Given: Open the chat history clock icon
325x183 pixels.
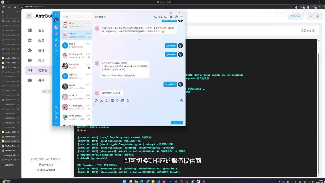Looking at the screenshot, I should tap(182, 101).
